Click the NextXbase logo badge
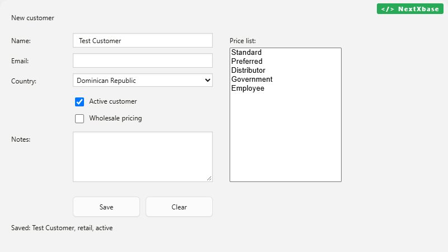The image size is (448, 252). [x=410, y=9]
